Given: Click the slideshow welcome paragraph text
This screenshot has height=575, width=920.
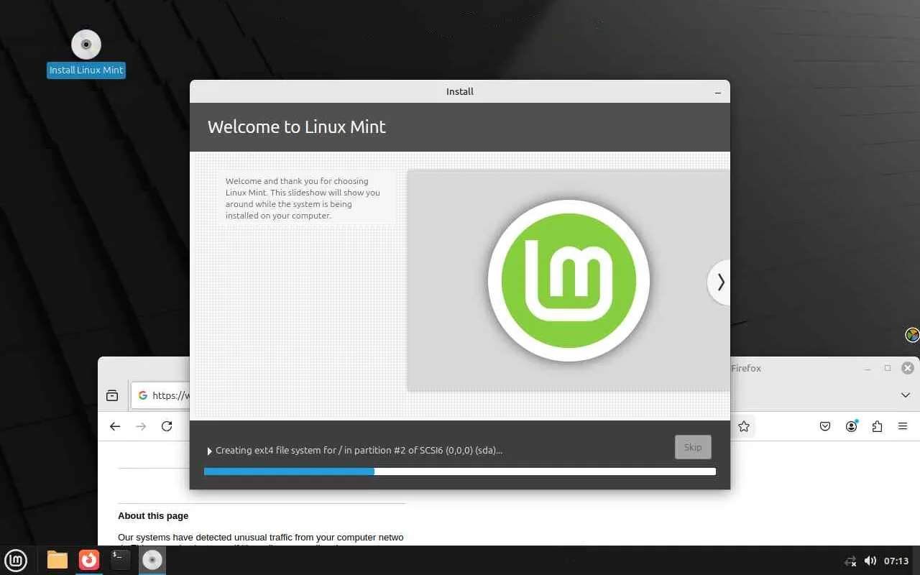Looking at the screenshot, I should tap(303, 198).
